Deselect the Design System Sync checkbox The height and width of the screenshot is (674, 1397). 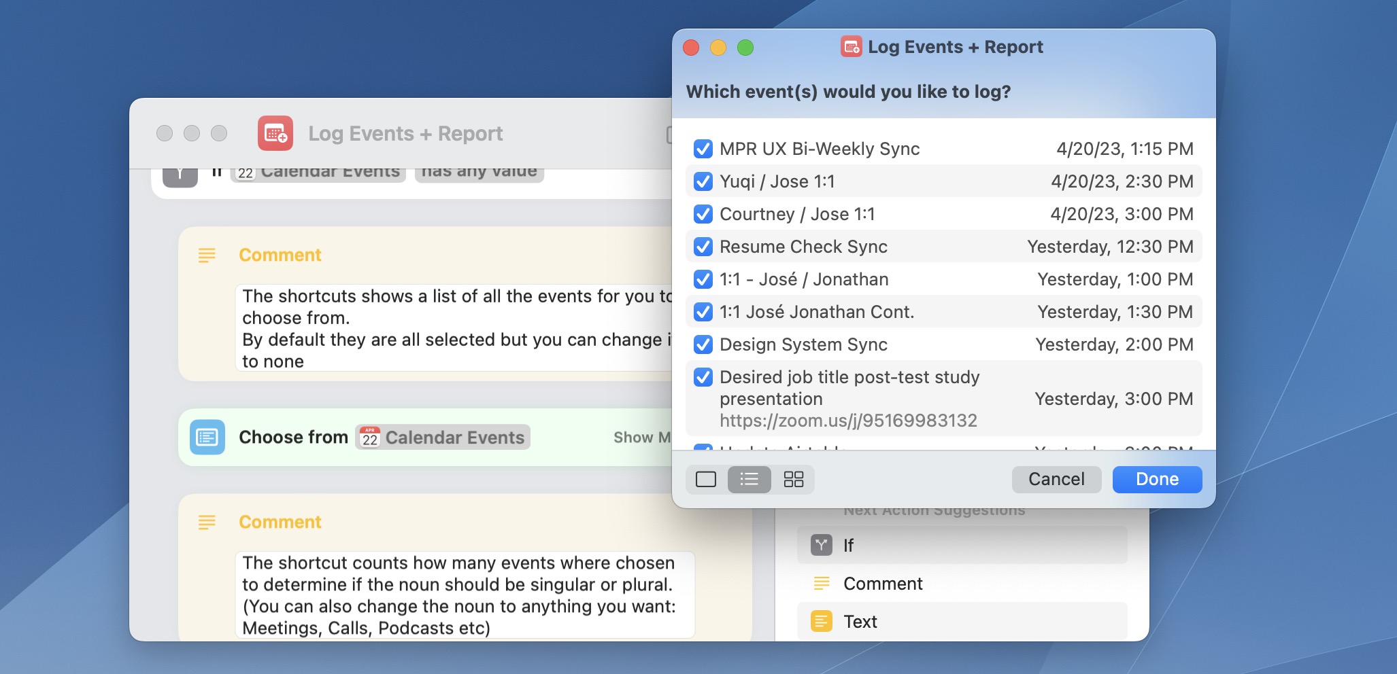click(x=703, y=344)
